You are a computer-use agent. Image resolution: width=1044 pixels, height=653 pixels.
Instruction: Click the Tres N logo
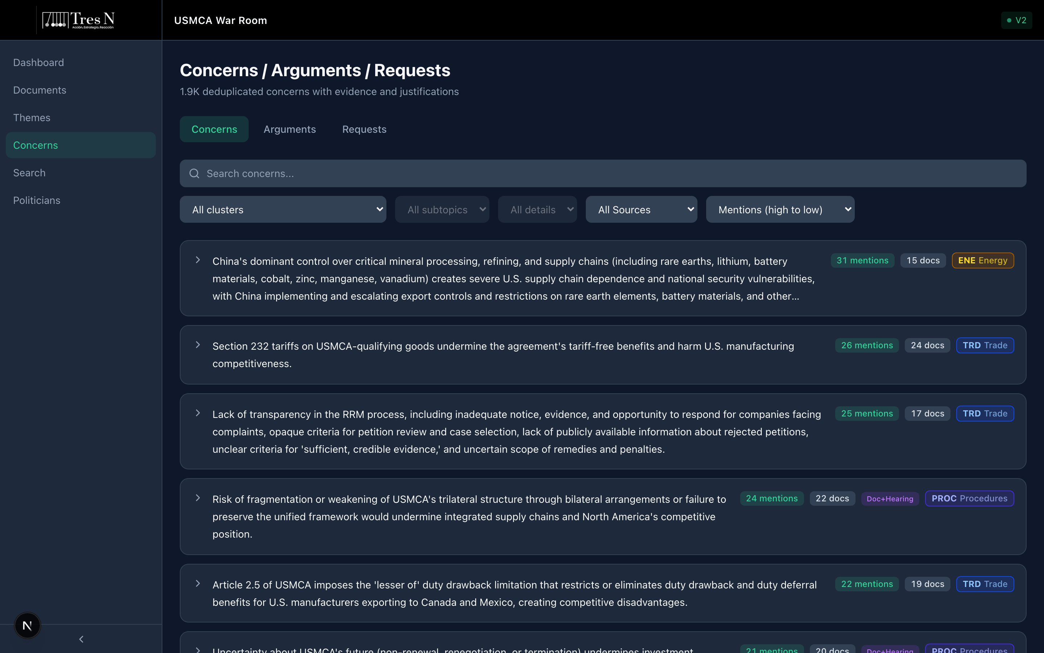78,20
